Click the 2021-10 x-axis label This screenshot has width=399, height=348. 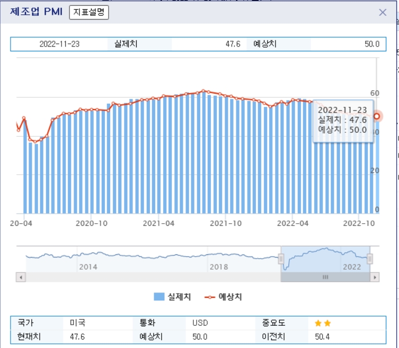coord(226,223)
